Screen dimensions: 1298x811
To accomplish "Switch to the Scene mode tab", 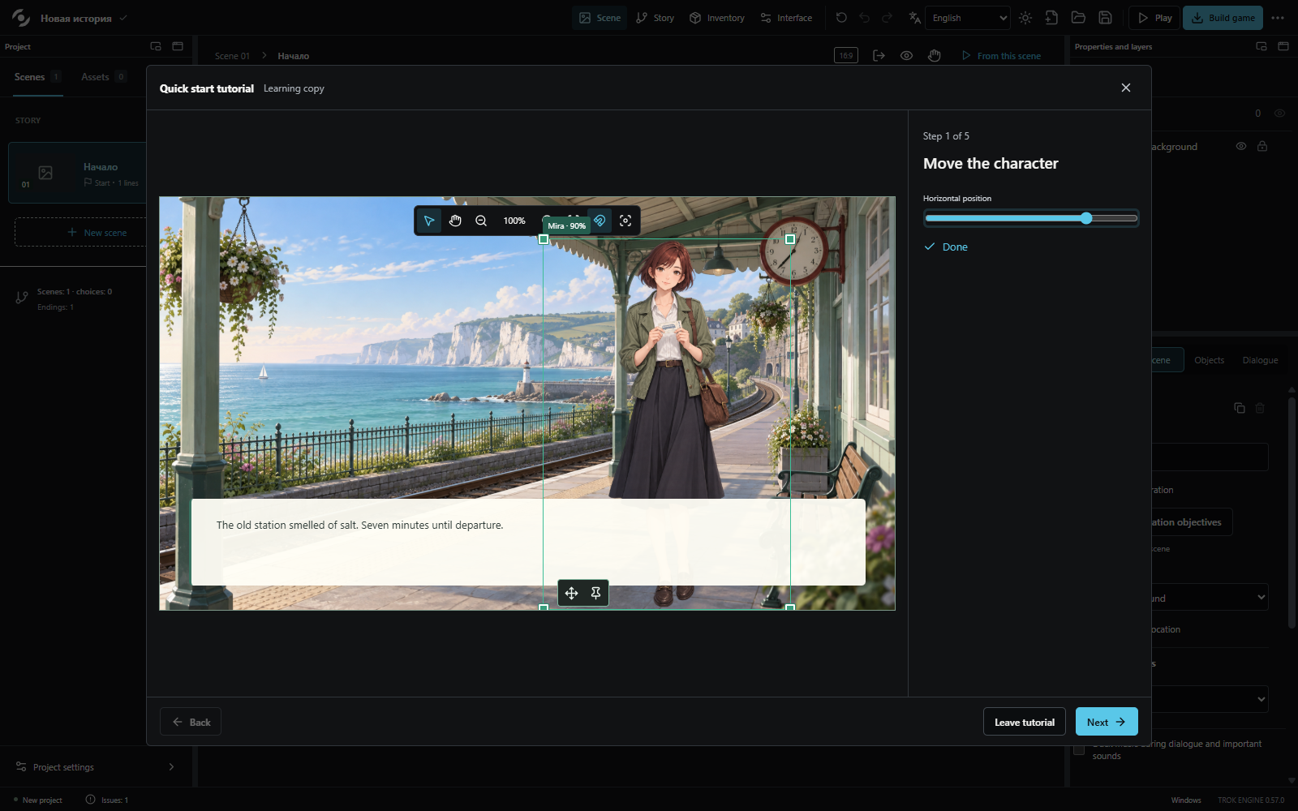I will 600,18.
